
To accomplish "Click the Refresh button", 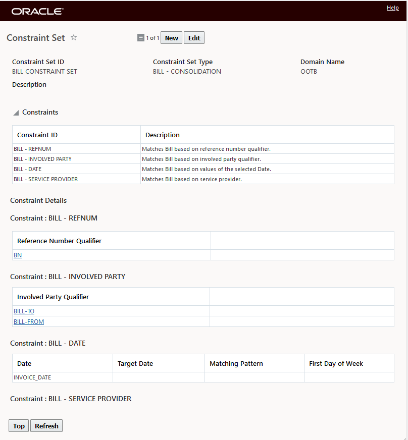I will [46, 426].
